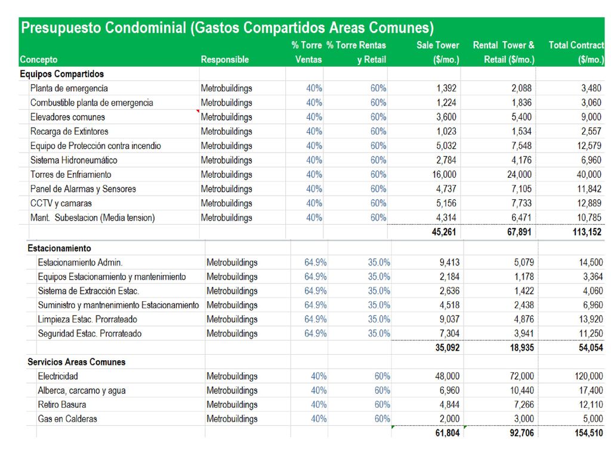Click the Panel de Alarmas 7,105 cell

tap(521, 189)
